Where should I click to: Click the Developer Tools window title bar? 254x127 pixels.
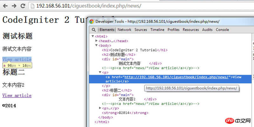click(170, 22)
